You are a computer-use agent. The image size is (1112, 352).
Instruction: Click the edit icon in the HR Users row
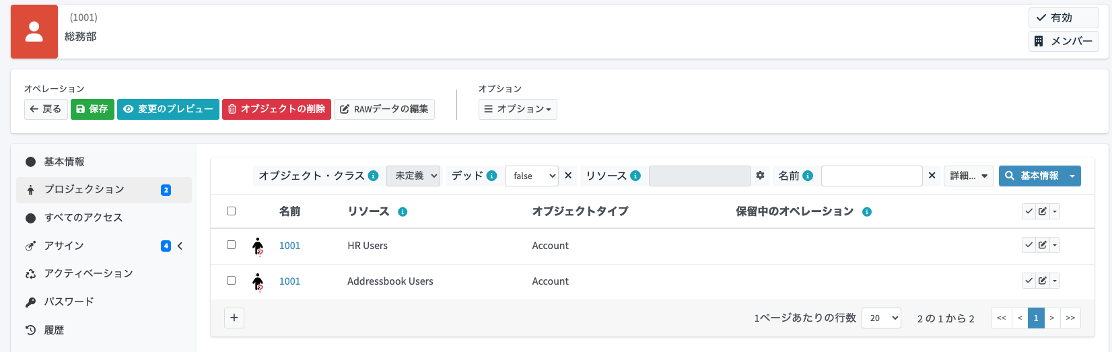pyautogui.click(x=1042, y=245)
